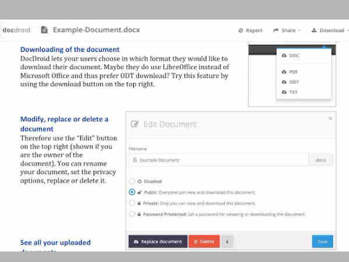Open the .docx extension selector

click(321, 160)
